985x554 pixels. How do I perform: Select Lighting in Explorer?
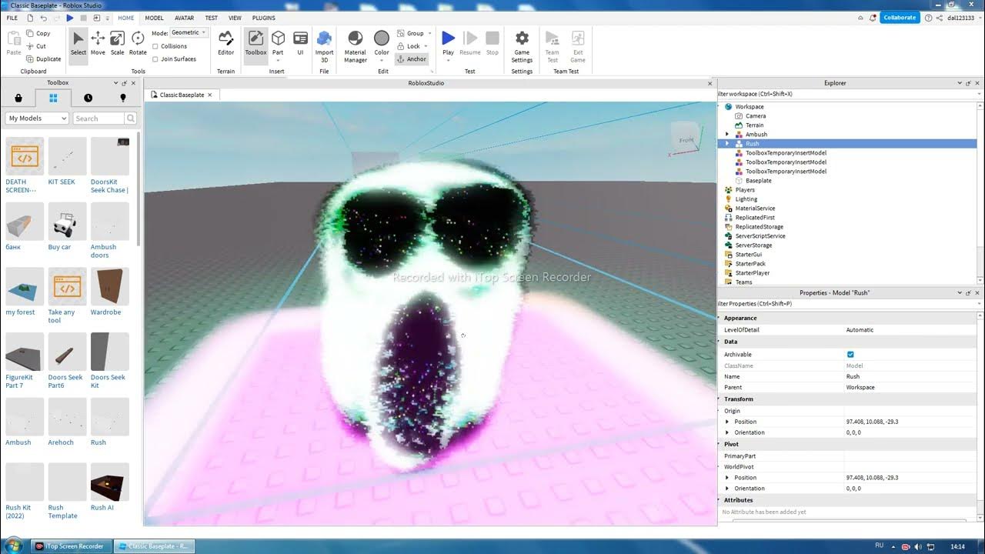click(x=746, y=199)
